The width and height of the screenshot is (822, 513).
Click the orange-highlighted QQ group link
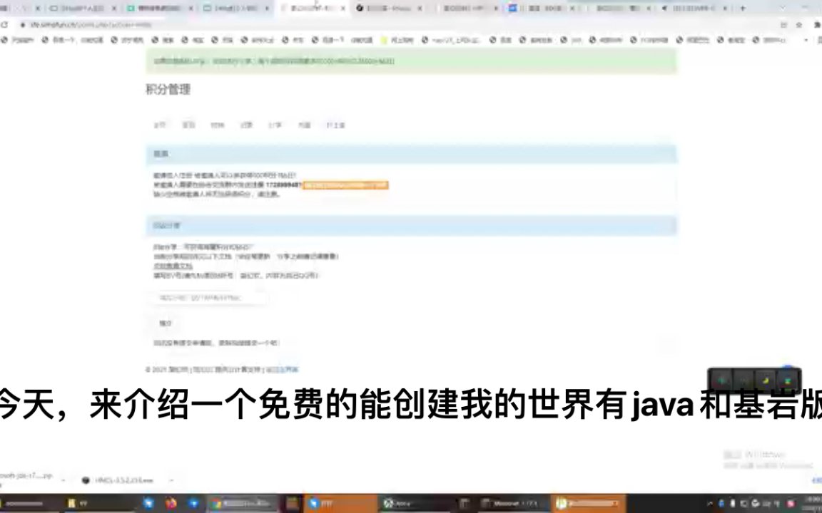click(345, 185)
